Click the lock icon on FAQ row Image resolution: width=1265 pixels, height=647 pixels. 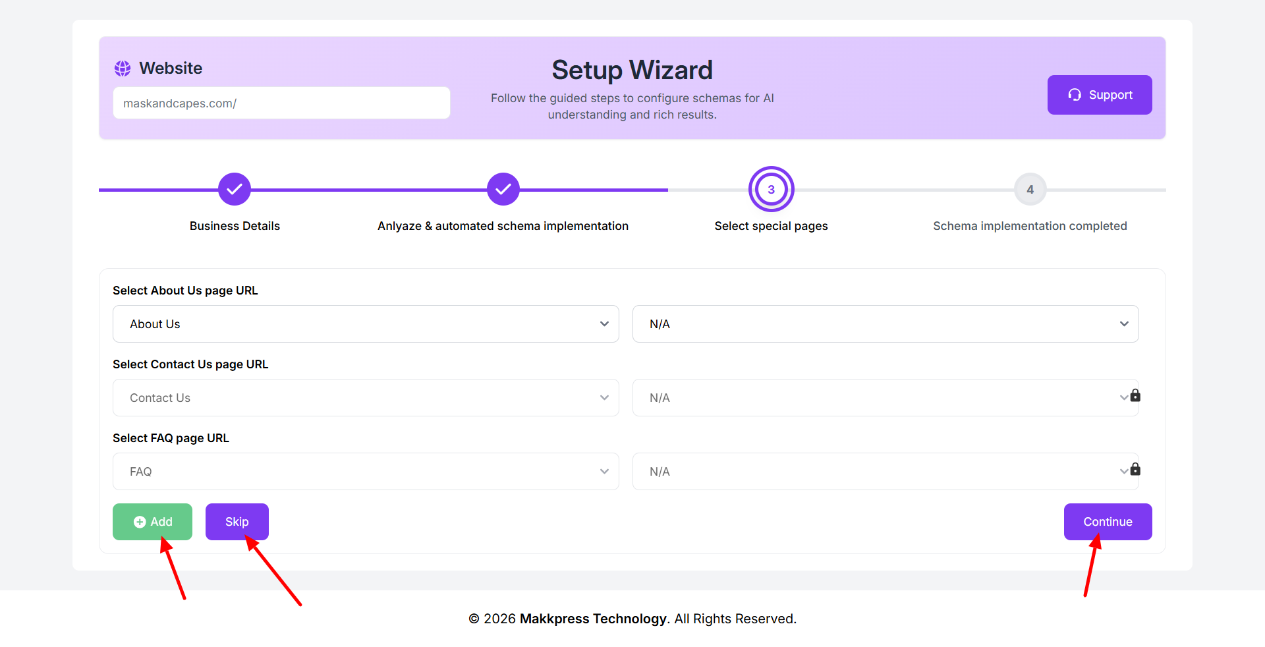coord(1135,469)
